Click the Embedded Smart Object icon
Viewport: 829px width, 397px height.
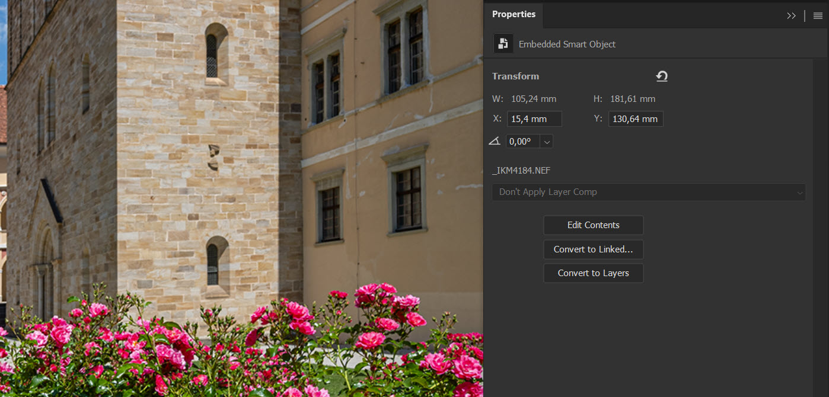503,44
